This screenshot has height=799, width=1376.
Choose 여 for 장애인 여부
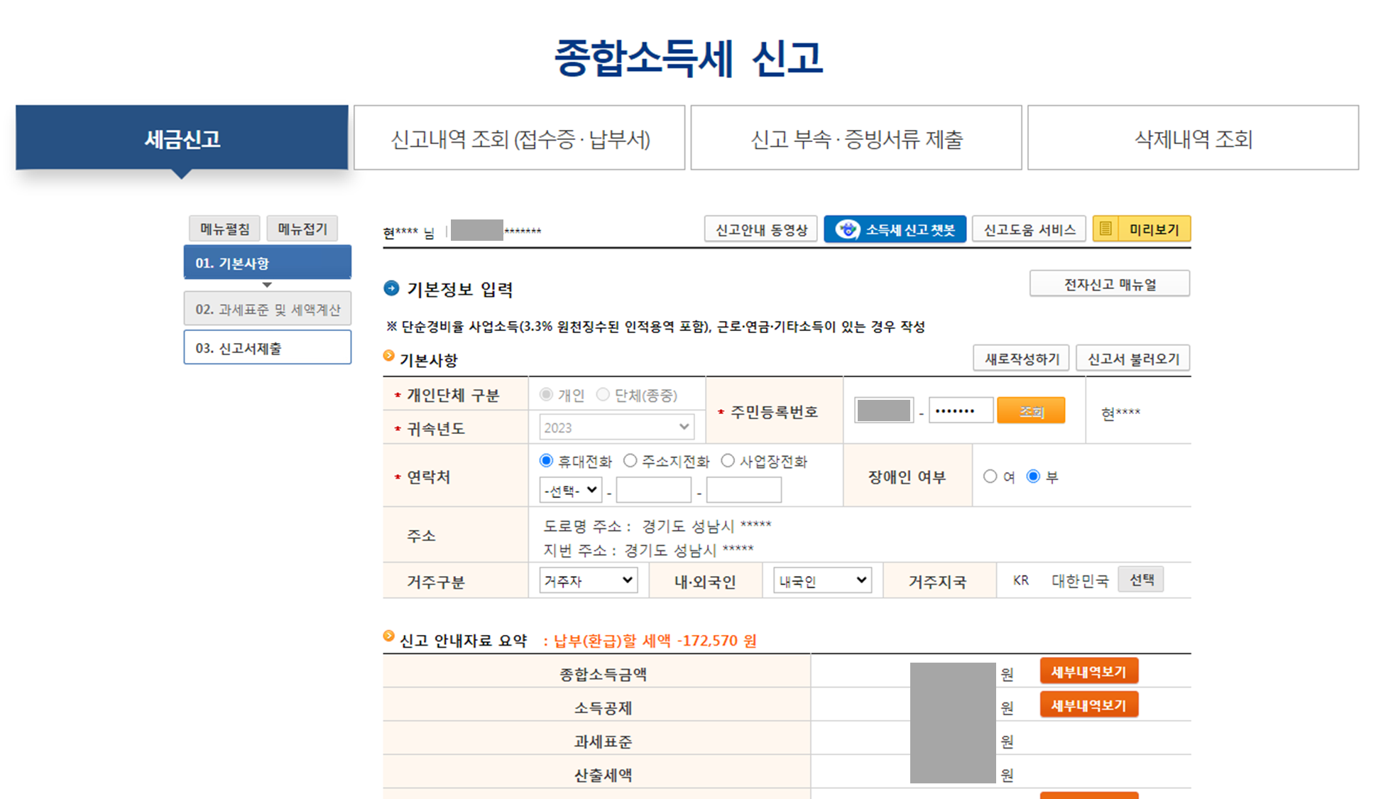pos(990,477)
